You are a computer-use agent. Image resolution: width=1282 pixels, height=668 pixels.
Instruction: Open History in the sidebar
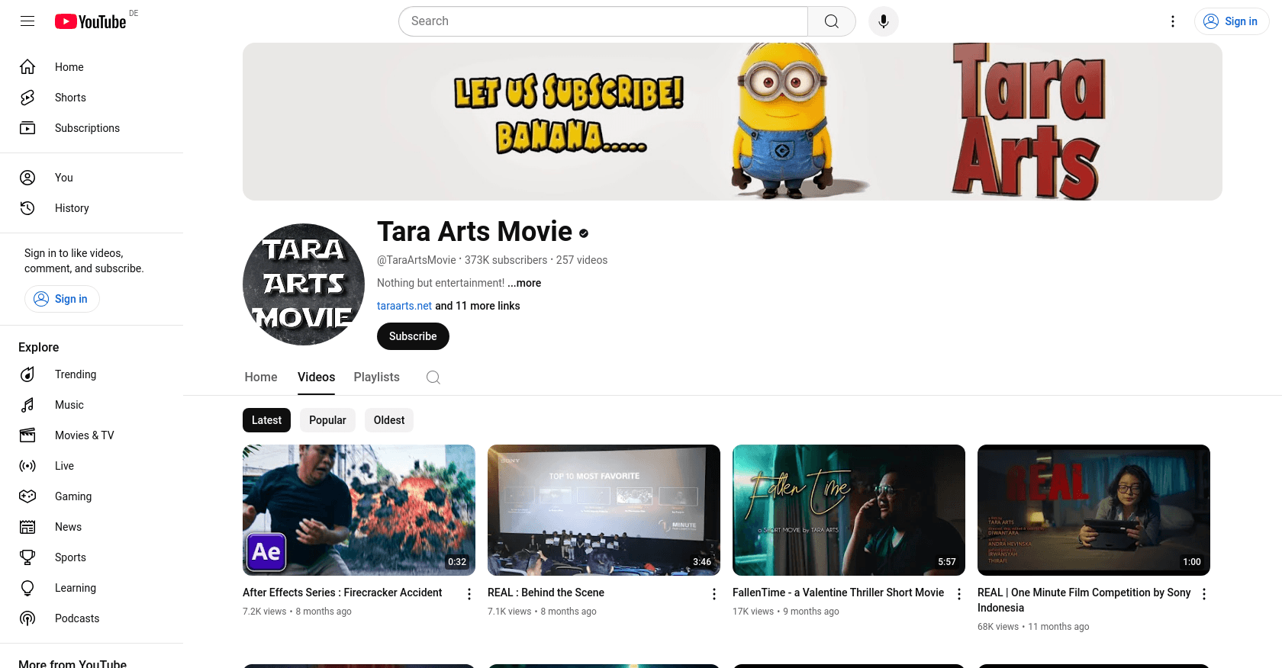pos(72,208)
